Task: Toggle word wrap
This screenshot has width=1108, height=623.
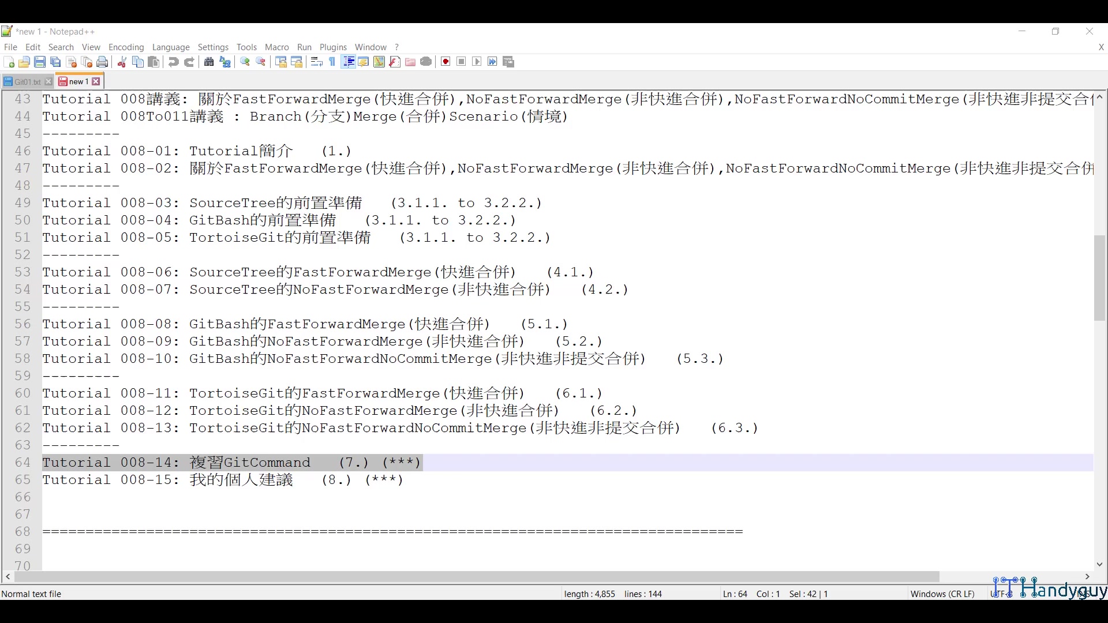Action: pos(316,62)
